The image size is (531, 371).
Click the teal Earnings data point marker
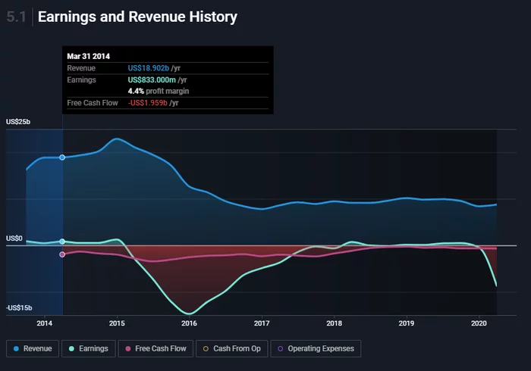[62, 242]
